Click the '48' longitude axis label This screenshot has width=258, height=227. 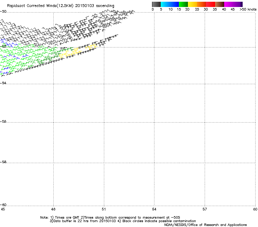point(53,209)
